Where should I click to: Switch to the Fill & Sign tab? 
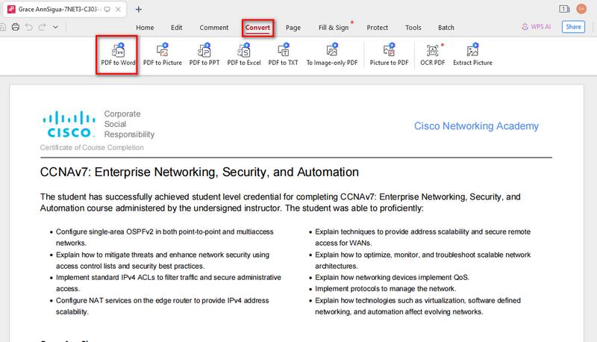coord(334,28)
